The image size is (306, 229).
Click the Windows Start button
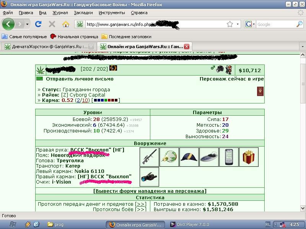click(13, 224)
